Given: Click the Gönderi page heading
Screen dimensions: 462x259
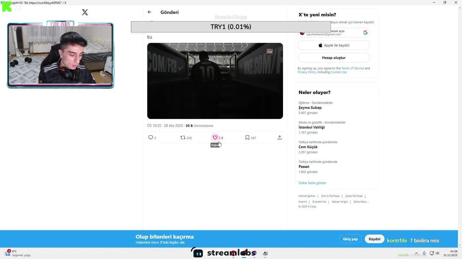Looking at the screenshot, I should (x=170, y=12).
